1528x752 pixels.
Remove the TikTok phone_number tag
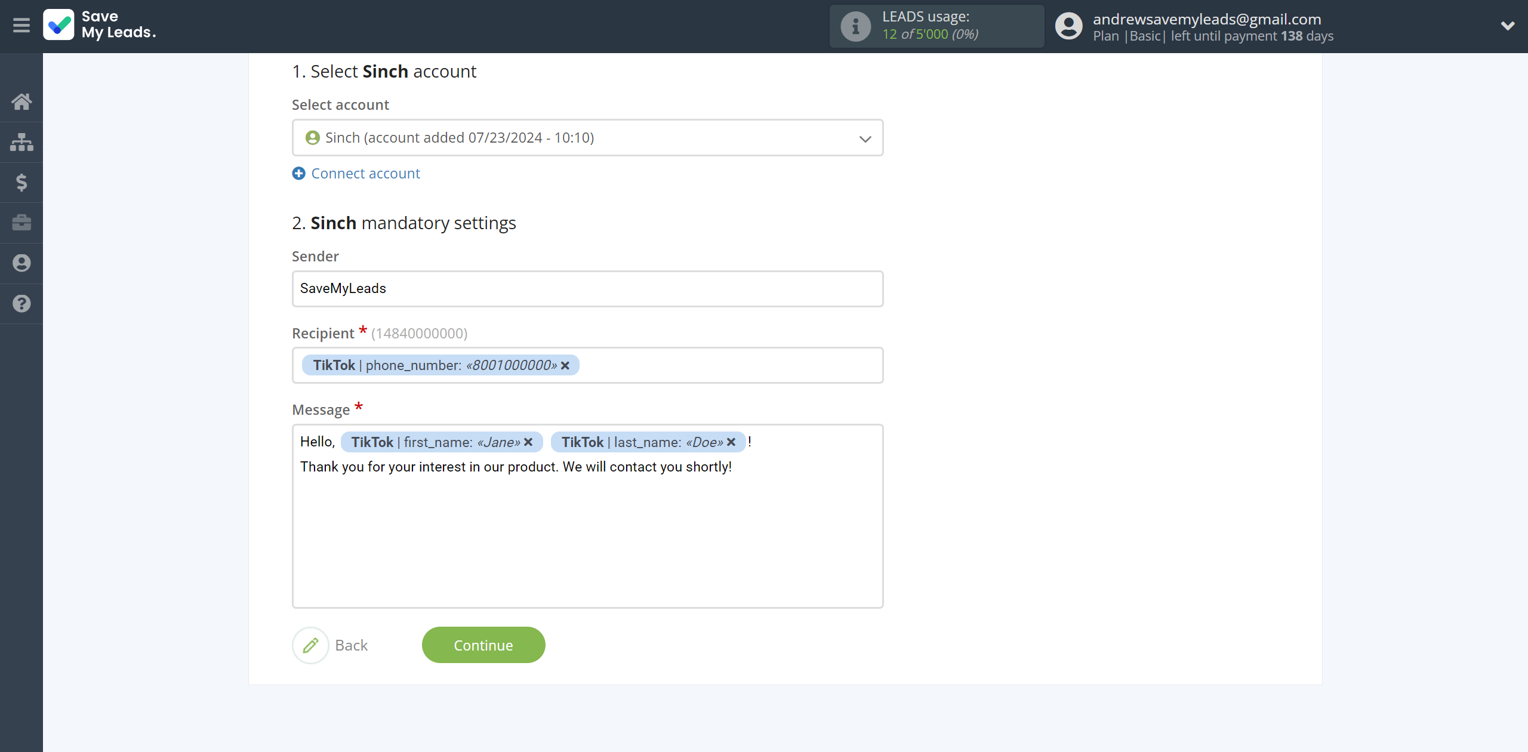point(565,365)
